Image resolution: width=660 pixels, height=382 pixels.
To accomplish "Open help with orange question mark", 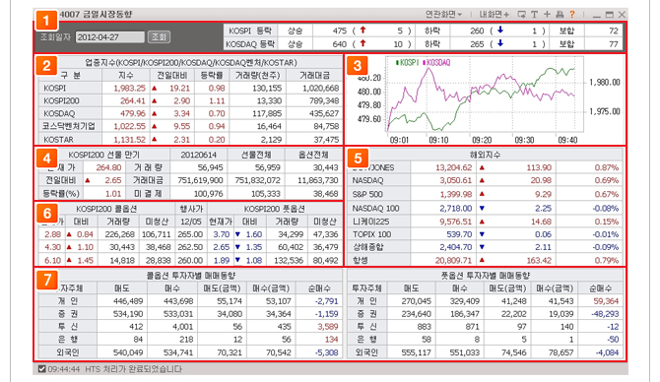I will pyautogui.click(x=572, y=15).
